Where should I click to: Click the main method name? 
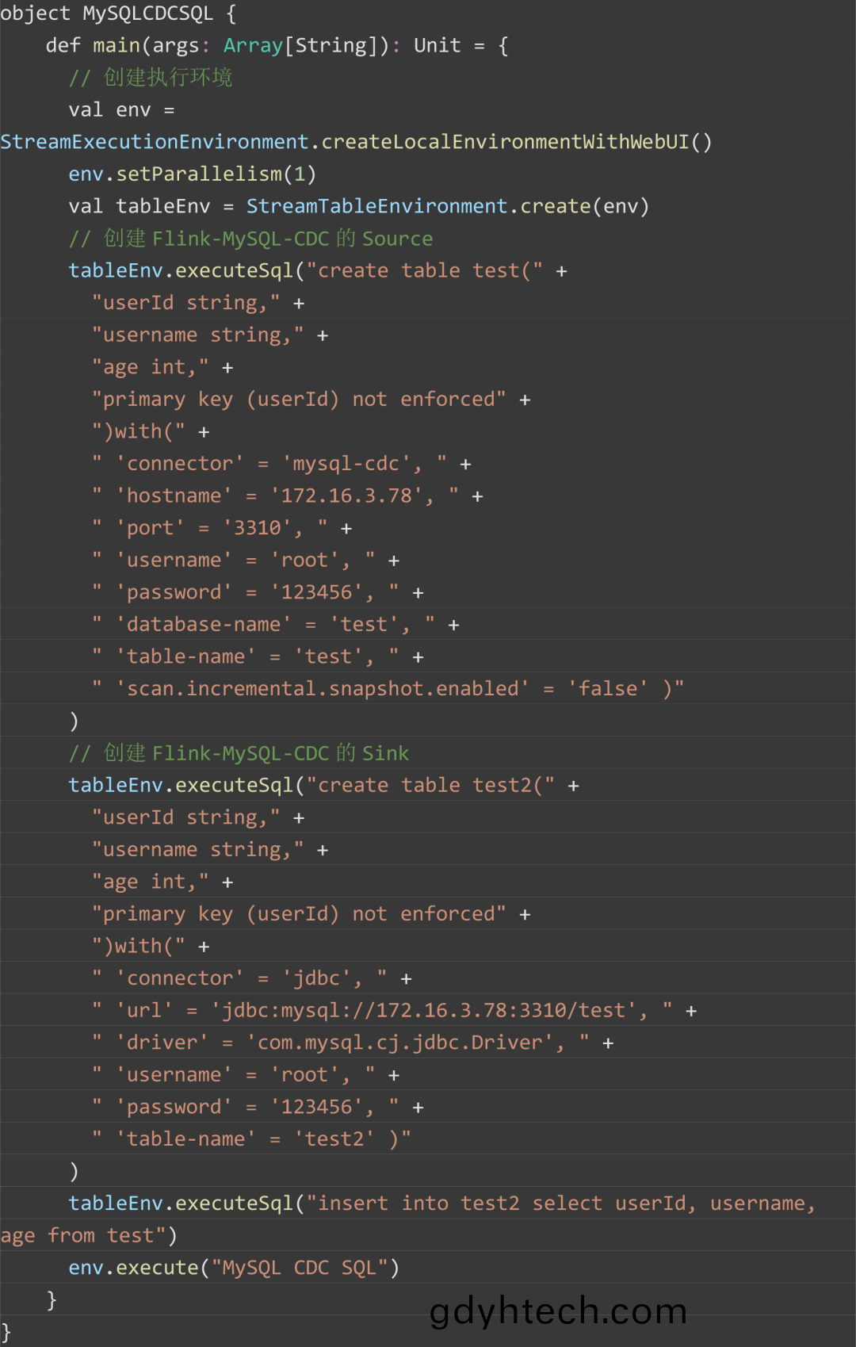(x=117, y=45)
